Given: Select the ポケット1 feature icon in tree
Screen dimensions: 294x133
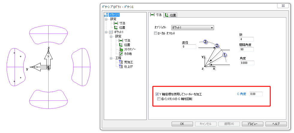Looking at the screenshot, I should [110, 32].
